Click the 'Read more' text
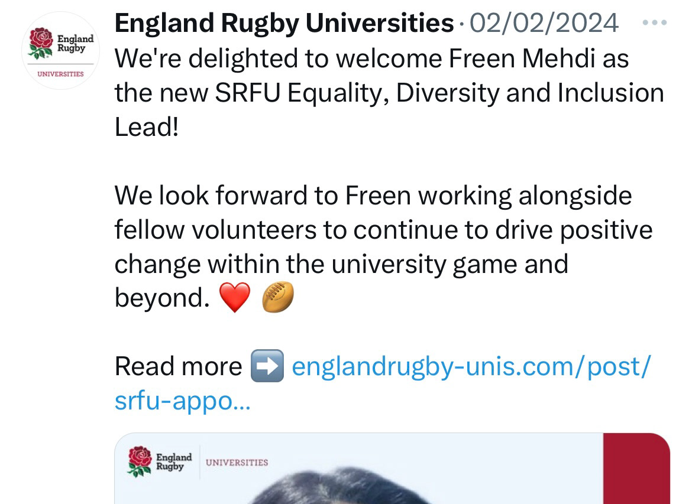This screenshot has width=692, height=504. pos(178,366)
